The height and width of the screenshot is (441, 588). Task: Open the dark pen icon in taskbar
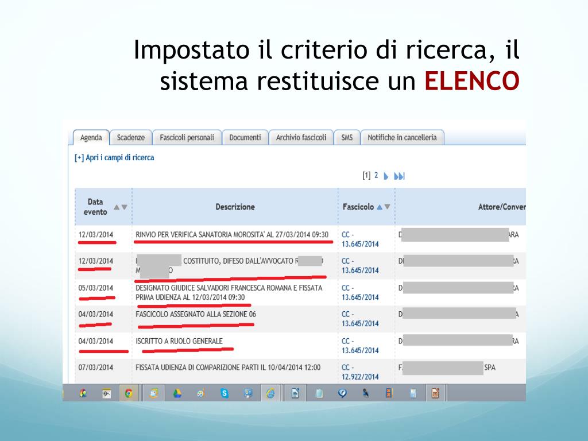click(x=366, y=393)
